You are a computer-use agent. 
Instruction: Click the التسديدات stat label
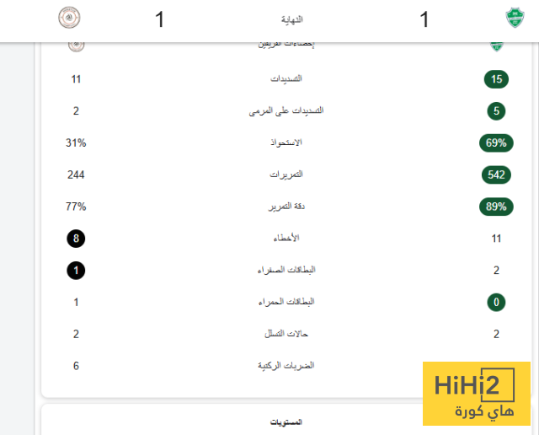click(x=286, y=79)
